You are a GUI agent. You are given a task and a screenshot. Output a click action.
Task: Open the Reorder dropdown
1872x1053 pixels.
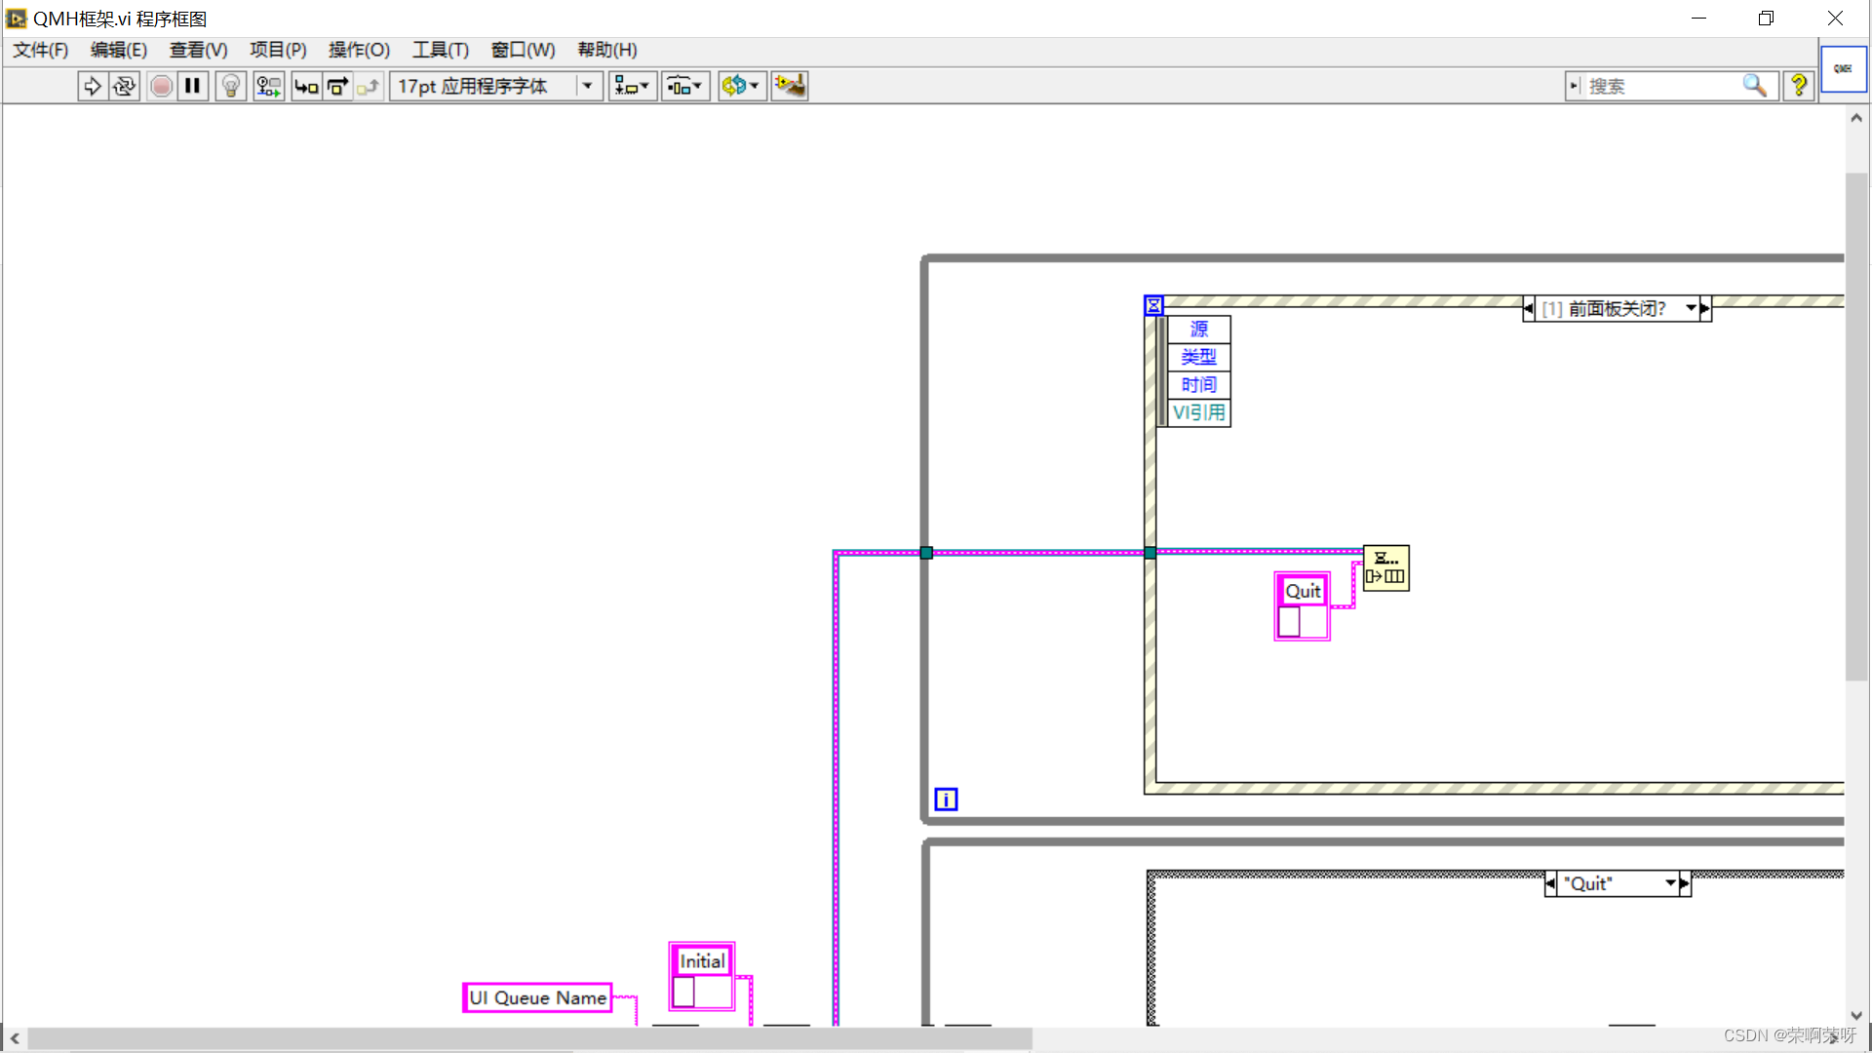click(x=741, y=87)
